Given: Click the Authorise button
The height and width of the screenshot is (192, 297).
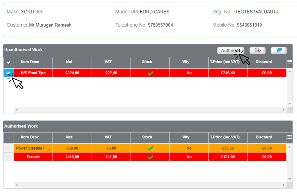Looking at the screenshot, I should click(x=230, y=51).
